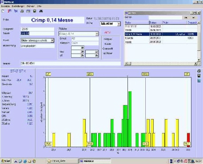Click the binoculars search icon in the toolbar
This screenshot has width=203, height=164.
pyautogui.click(x=41, y=11)
